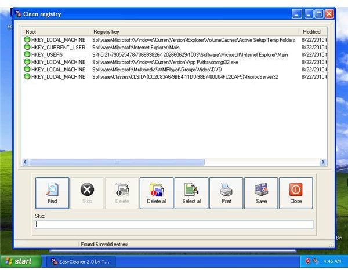Select HKEY_CURRENT_USER root entry
This screenshot has width=348, height=270.
point(59,47)
